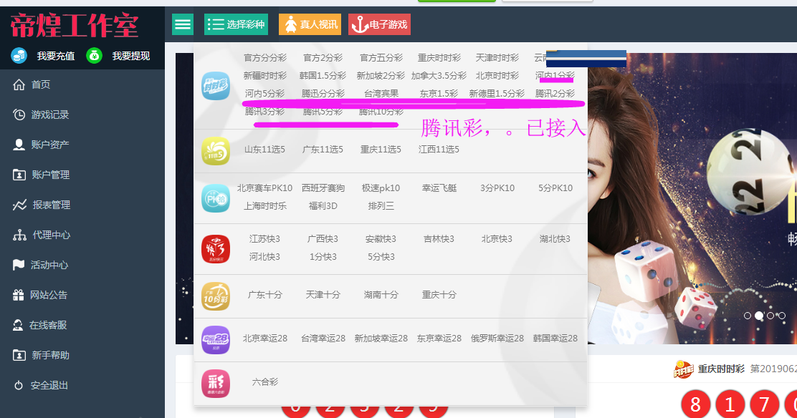Go to 首页 in the sidebar
Viewport: 797px width, 418px height.
40,84
